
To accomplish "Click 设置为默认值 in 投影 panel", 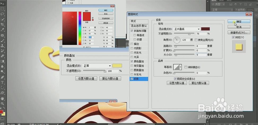I will click(177, 83).
